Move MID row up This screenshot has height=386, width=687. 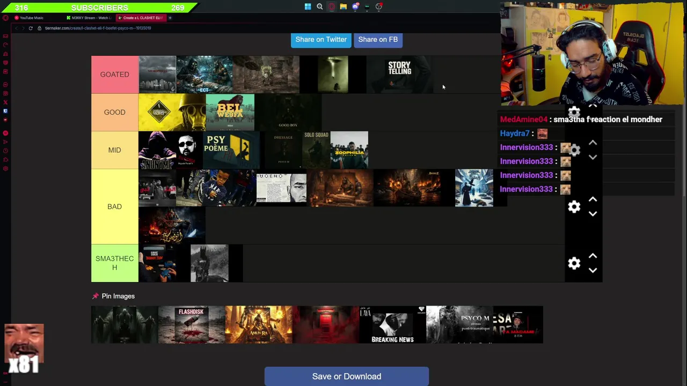coord(593,143)
